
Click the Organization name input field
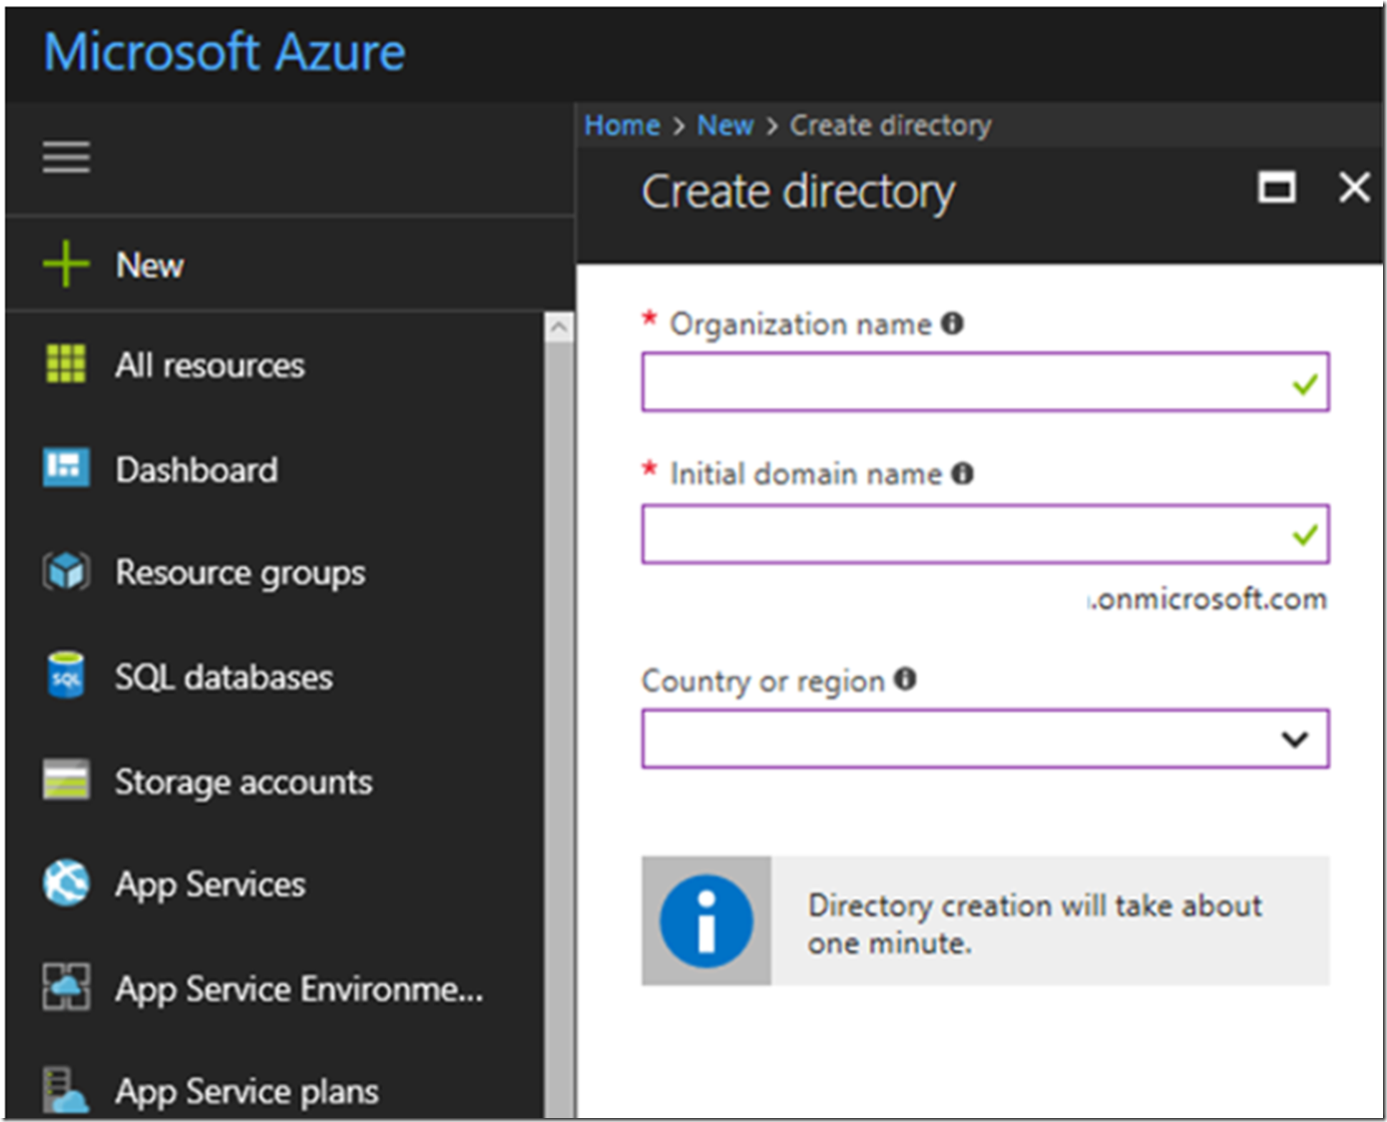(986, 381)
